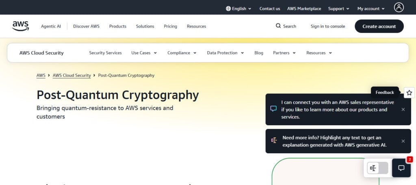Open the top navigation Resources menu

click(196, 26)
